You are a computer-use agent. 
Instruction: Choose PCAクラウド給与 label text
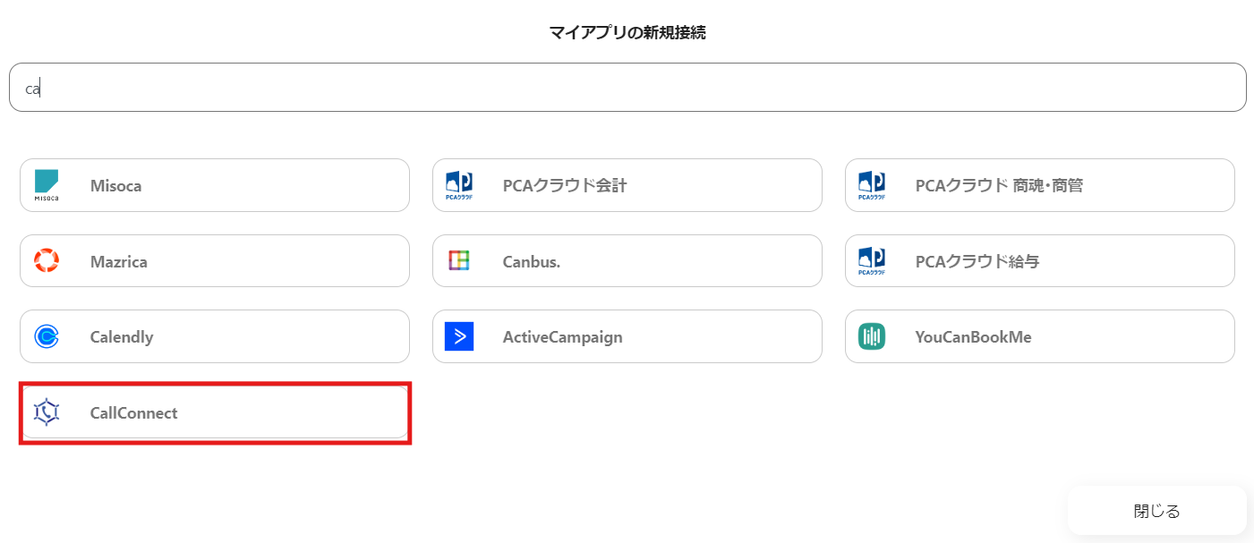click(977, 262)
